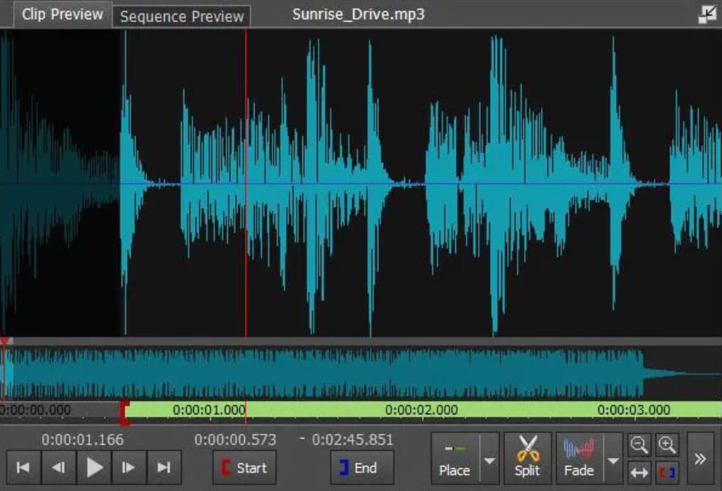Switch to the Clip Preview tab

point(62,15)
